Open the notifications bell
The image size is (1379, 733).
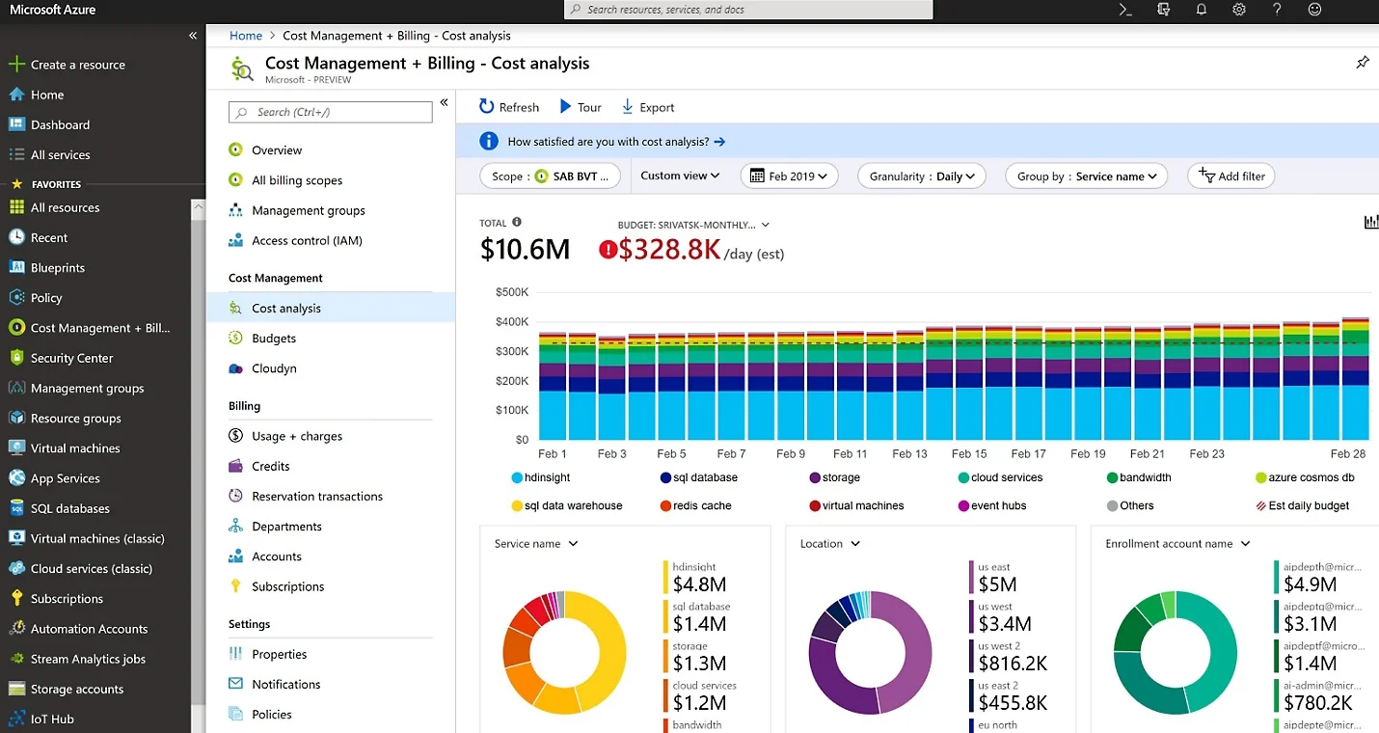(x=1202, y=10)
